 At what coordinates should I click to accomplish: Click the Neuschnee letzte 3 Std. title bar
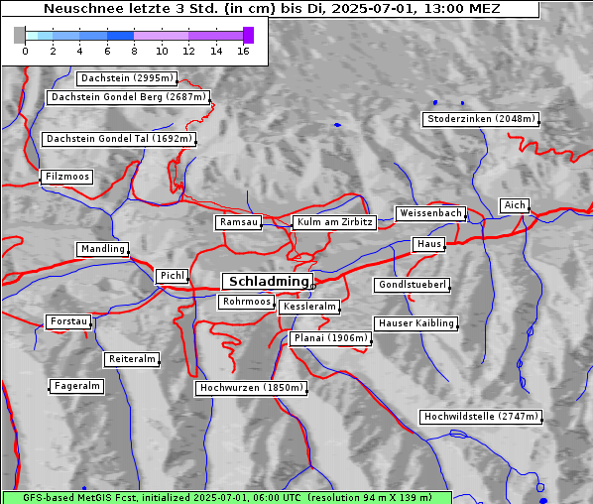tap(271, 9)
